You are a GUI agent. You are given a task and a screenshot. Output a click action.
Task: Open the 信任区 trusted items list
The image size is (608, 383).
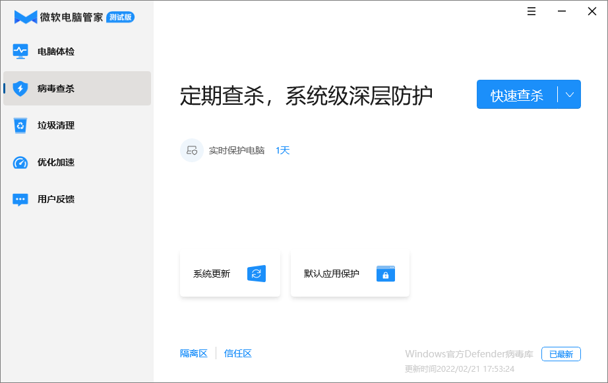pyautogui.click(x=237, y=353)
